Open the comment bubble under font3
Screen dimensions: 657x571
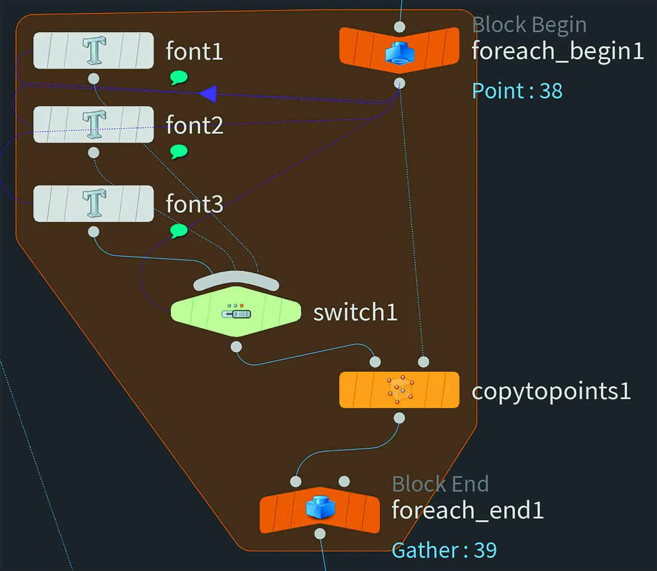click(x=179, y=231)
